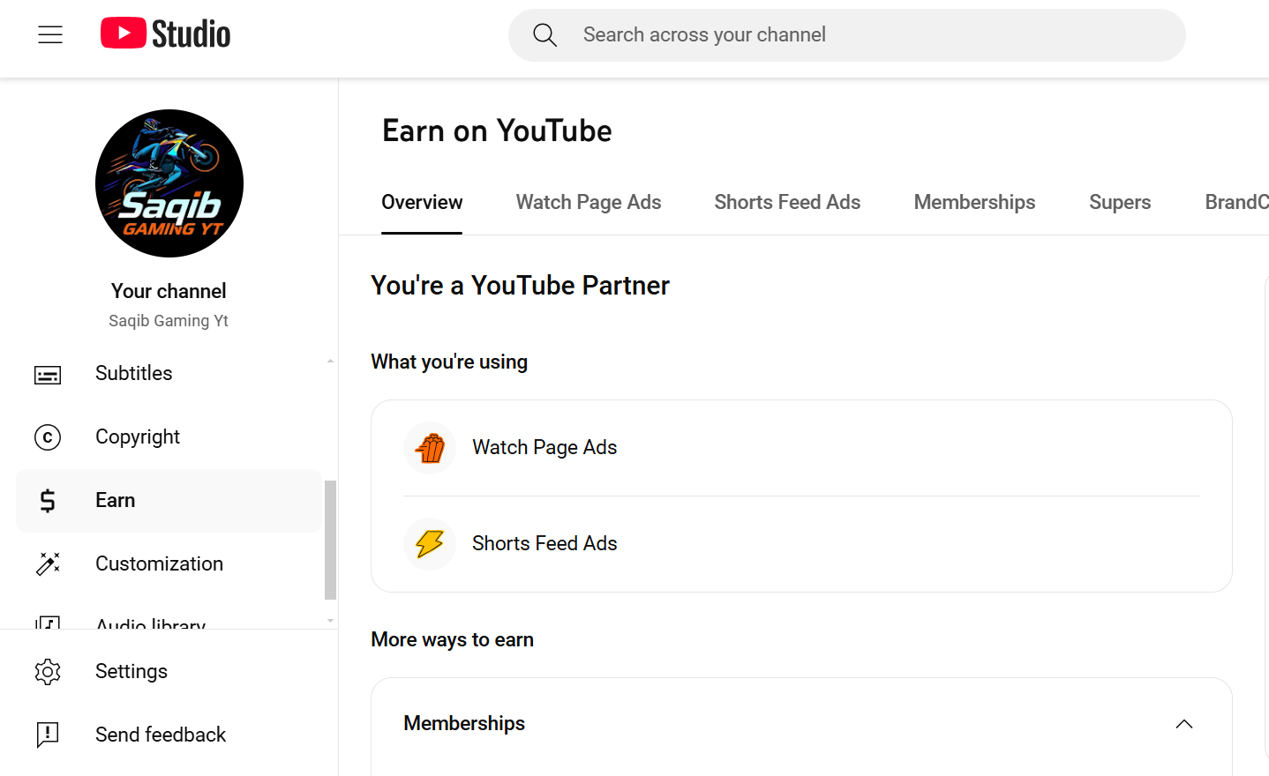Click the sidebar scroll down arrow
The image size is (1269, 776).
[330, 621]
